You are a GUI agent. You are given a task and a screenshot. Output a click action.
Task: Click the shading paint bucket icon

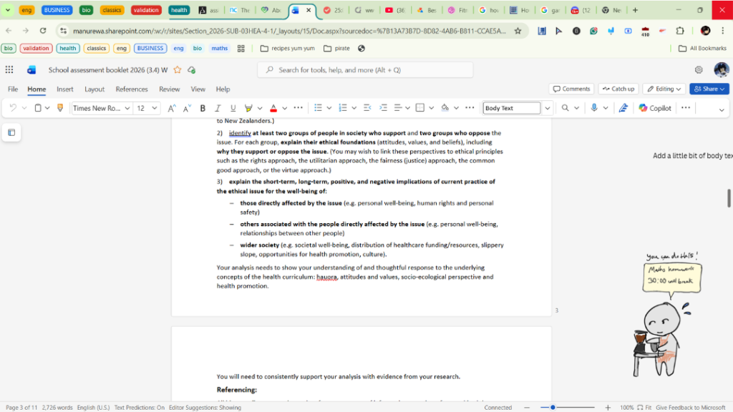[x=445, y=108]
